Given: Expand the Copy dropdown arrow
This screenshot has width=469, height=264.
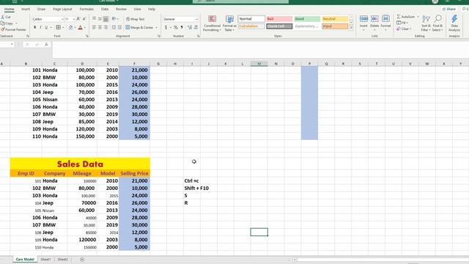Looking at the screenshot, I should pos(16,23).
